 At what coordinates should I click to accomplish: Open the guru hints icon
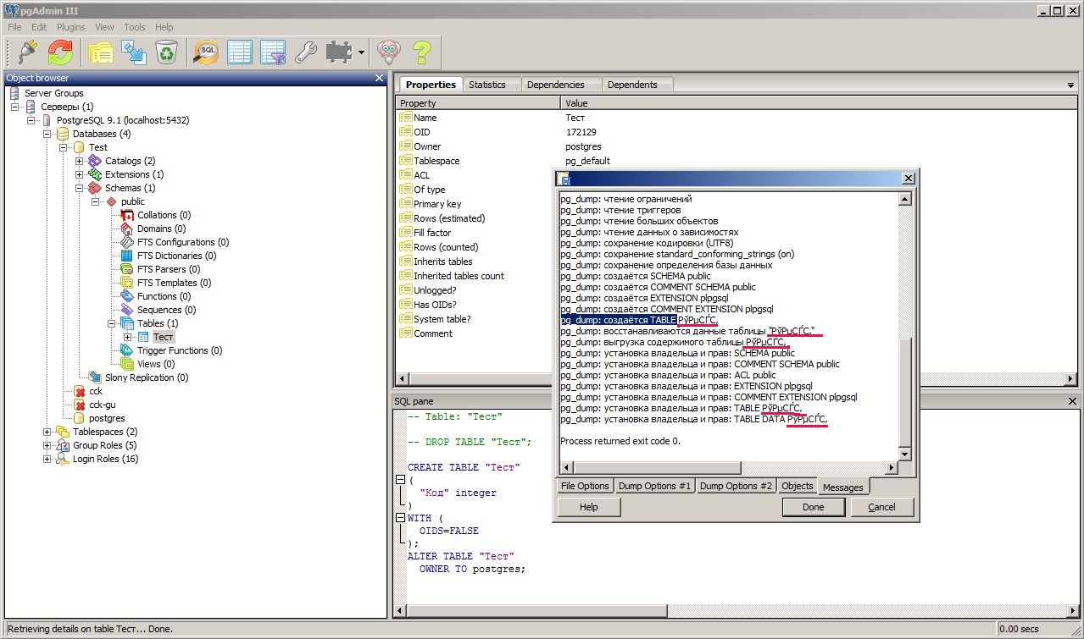pos(388,52)
